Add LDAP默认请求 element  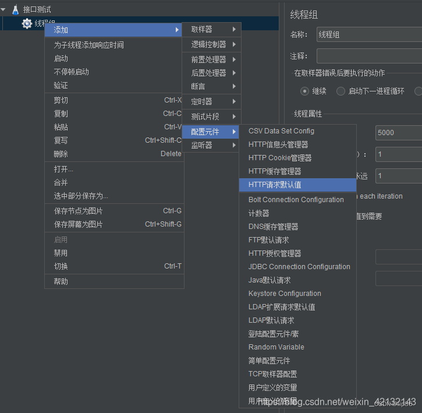pyautogui.click(x=297, y=320)
